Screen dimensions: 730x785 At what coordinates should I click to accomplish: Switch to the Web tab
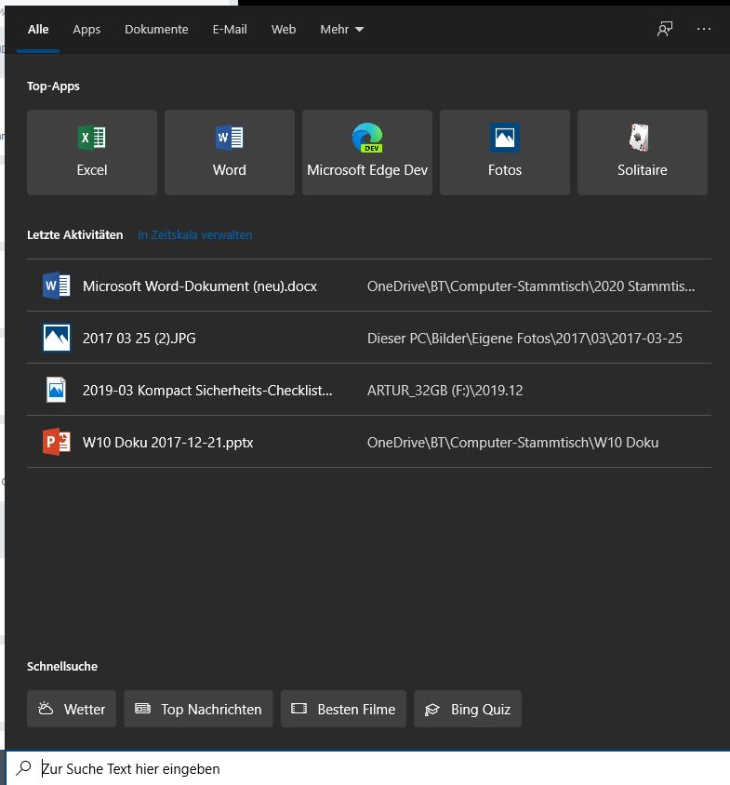click(284, 29)
